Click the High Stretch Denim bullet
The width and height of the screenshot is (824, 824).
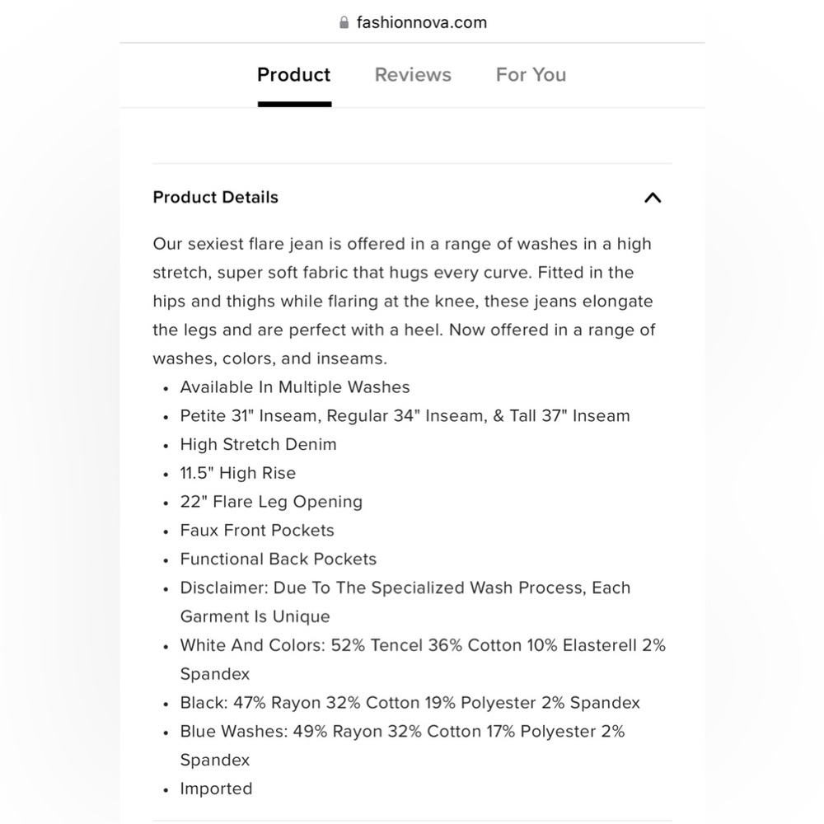tap(258, 445)
